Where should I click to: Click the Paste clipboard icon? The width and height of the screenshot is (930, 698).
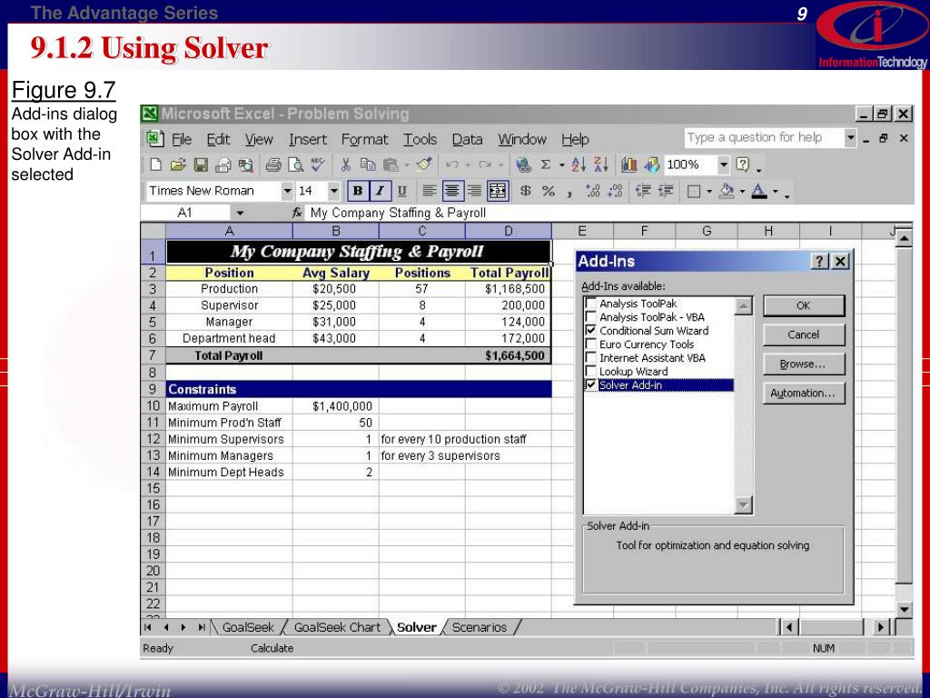tap(391, 165)
